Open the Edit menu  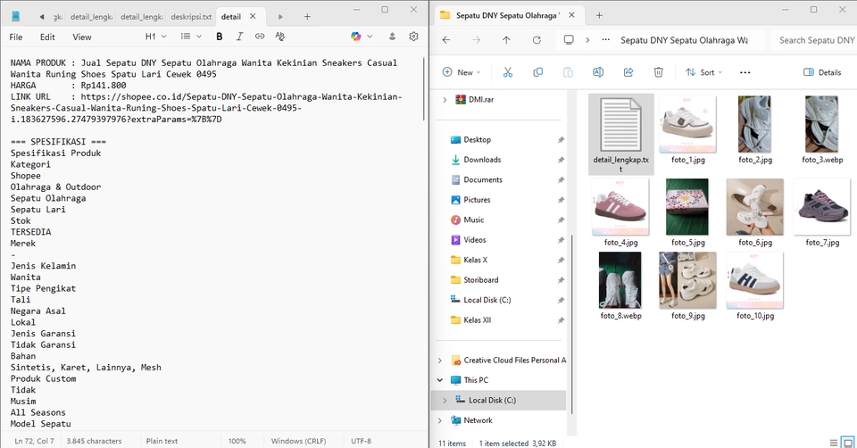click(47, 37)
